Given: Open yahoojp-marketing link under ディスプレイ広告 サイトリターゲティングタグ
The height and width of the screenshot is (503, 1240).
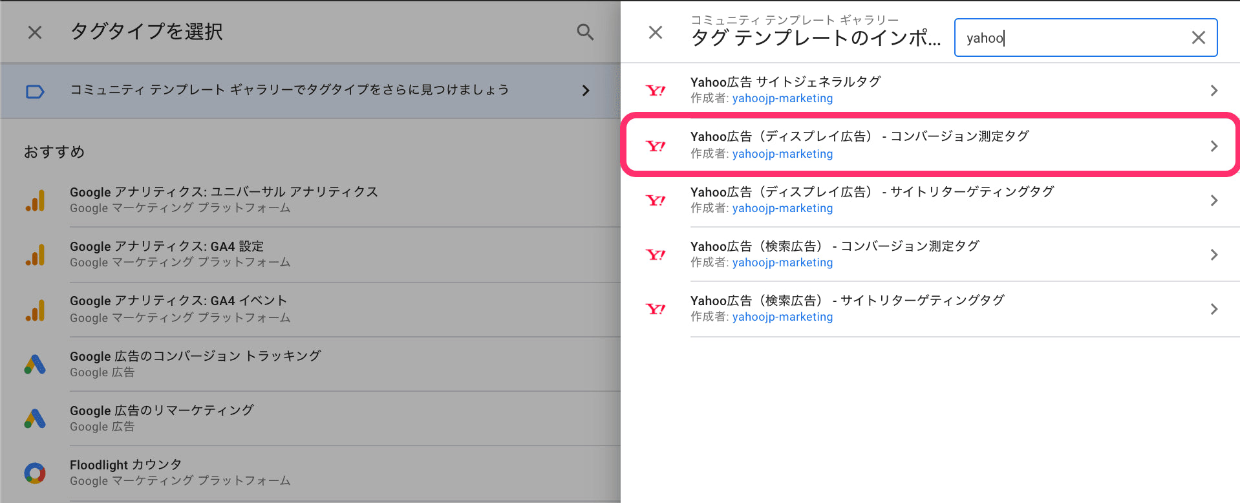Looking at the screenshot, I should pos(782,208).
